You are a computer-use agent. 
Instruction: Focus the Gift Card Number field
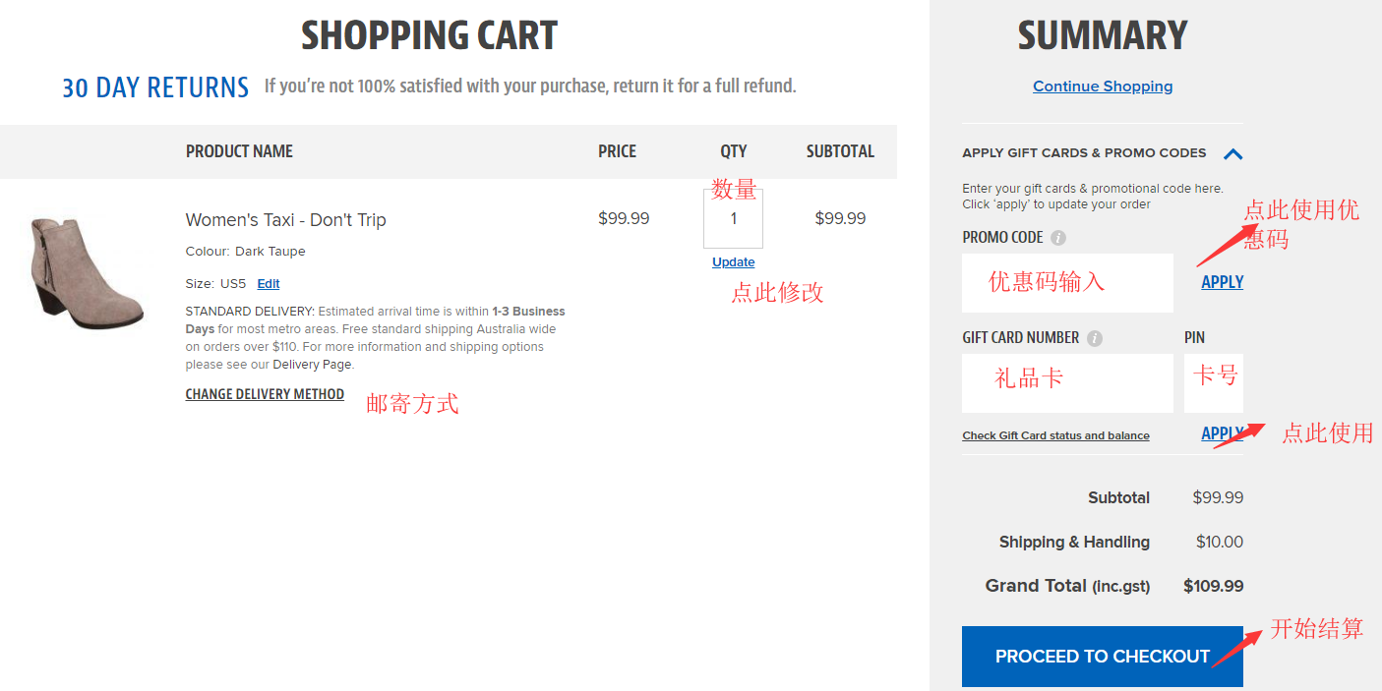click(1067, 382)
